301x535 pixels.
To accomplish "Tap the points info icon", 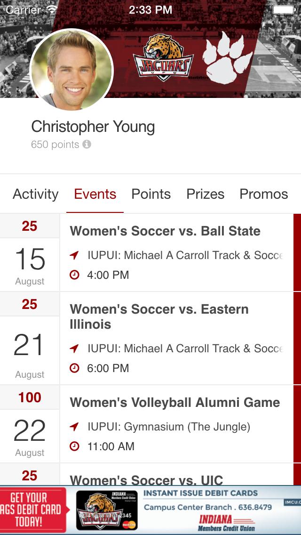I will (87, 145).
